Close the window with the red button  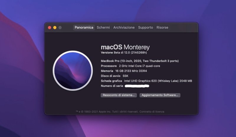(50, 27)
